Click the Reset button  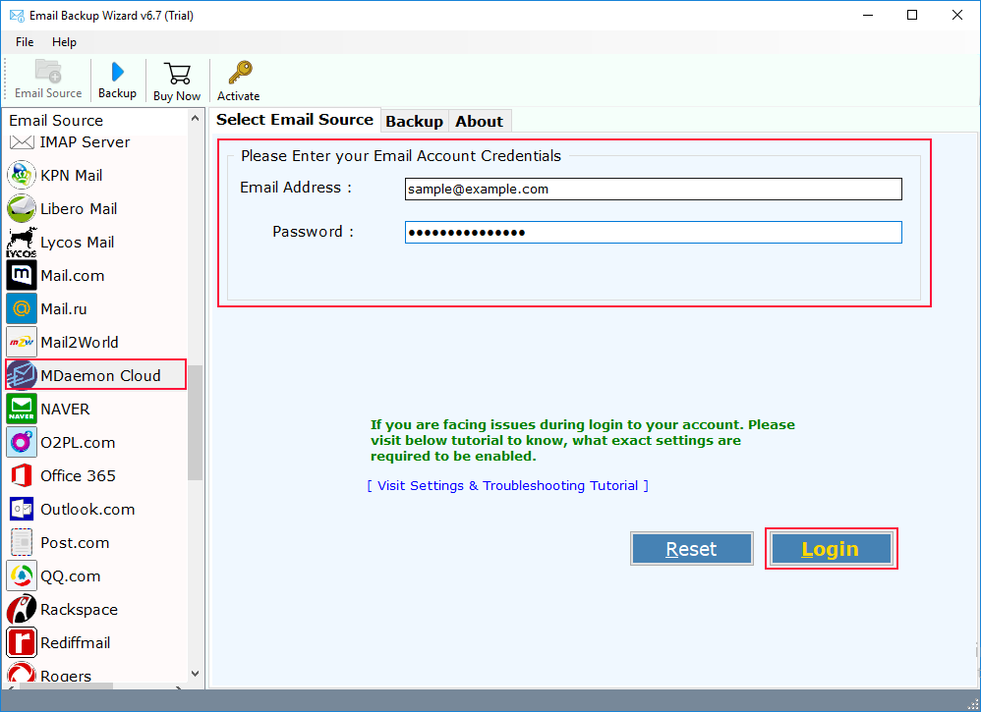[x=691, y=549]
